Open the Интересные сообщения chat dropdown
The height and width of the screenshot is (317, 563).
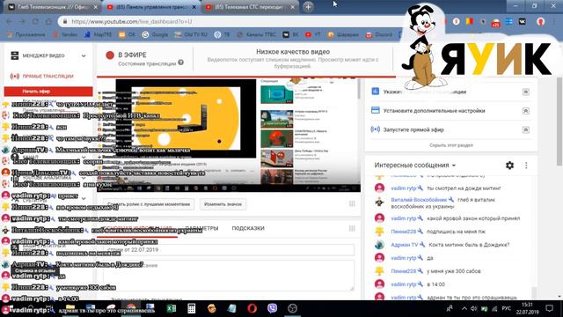(415, 166)
